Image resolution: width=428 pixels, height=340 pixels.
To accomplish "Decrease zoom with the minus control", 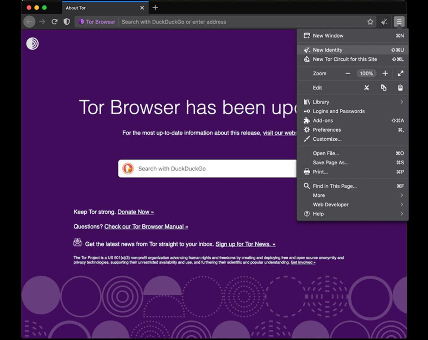I will [348, 73].
